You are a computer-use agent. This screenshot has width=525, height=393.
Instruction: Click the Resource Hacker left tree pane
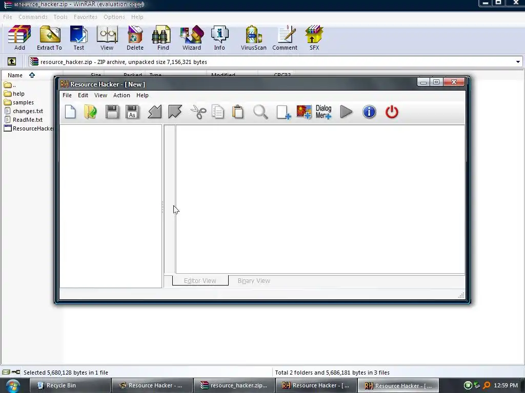click(x=111, y=206)
